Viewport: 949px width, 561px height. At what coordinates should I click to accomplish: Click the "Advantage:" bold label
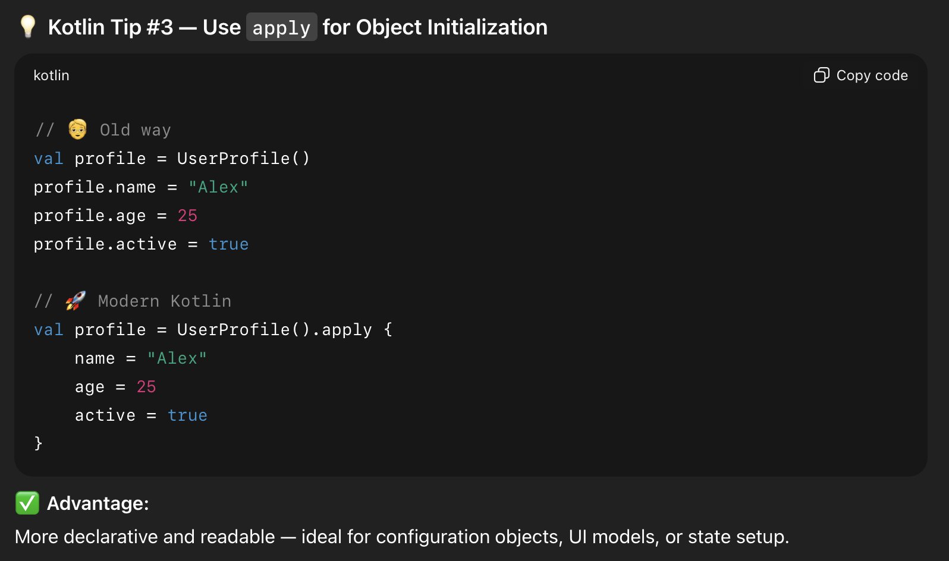coord(98,503)
